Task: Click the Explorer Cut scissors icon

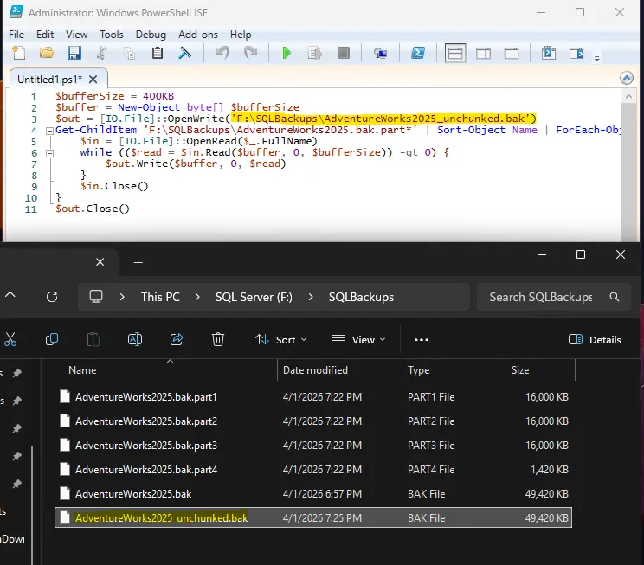Action: 10,339
